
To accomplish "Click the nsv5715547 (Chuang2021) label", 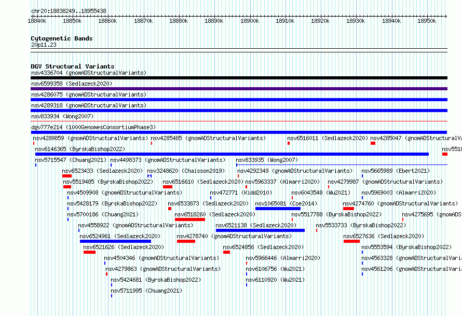I will tap(71, 160).
